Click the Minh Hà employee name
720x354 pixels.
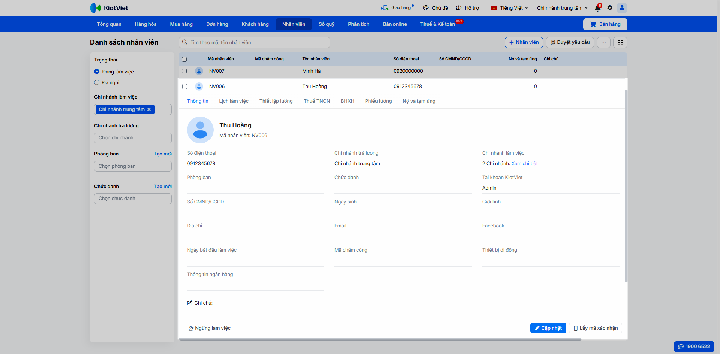pyautogui.click(x=312, y=71)
